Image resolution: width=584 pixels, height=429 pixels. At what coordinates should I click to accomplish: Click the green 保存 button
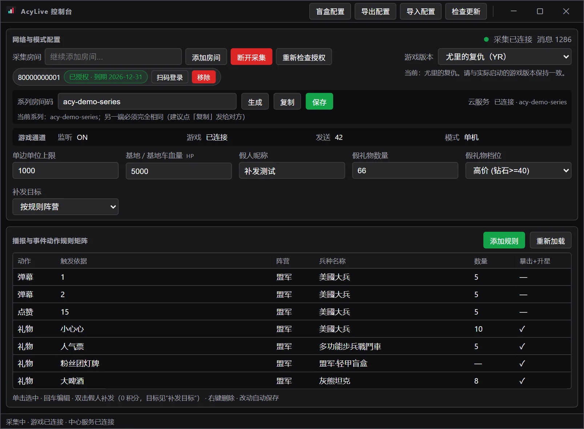(x=319, y=102)
